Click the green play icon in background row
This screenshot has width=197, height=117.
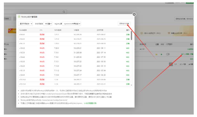161,54
